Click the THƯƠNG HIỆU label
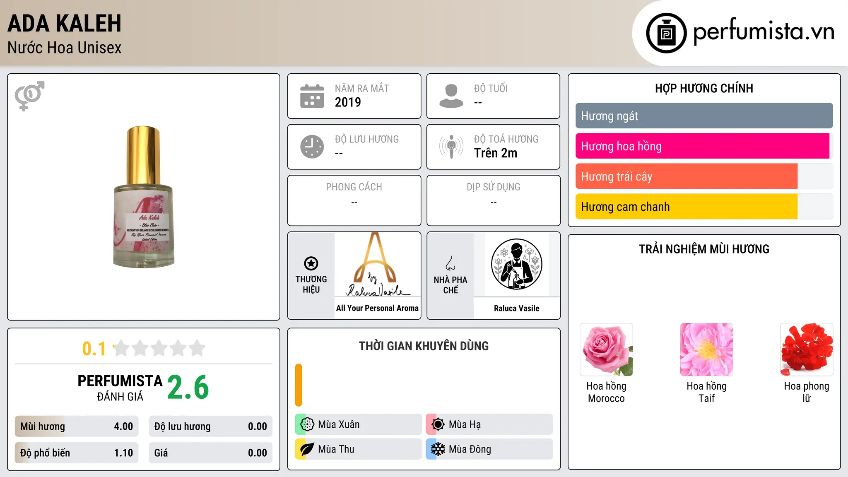 click(311, 284)
